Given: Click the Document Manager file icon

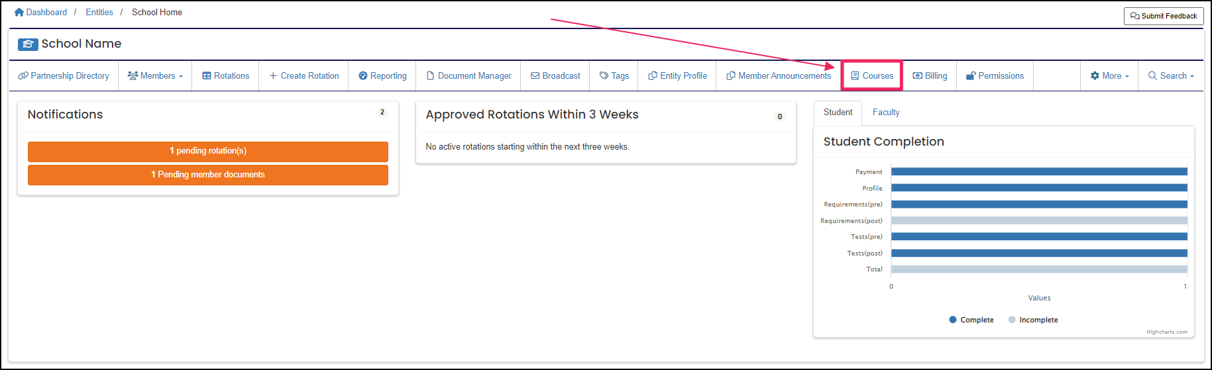Looking at the screenshot, I should (x=430, y=75).
